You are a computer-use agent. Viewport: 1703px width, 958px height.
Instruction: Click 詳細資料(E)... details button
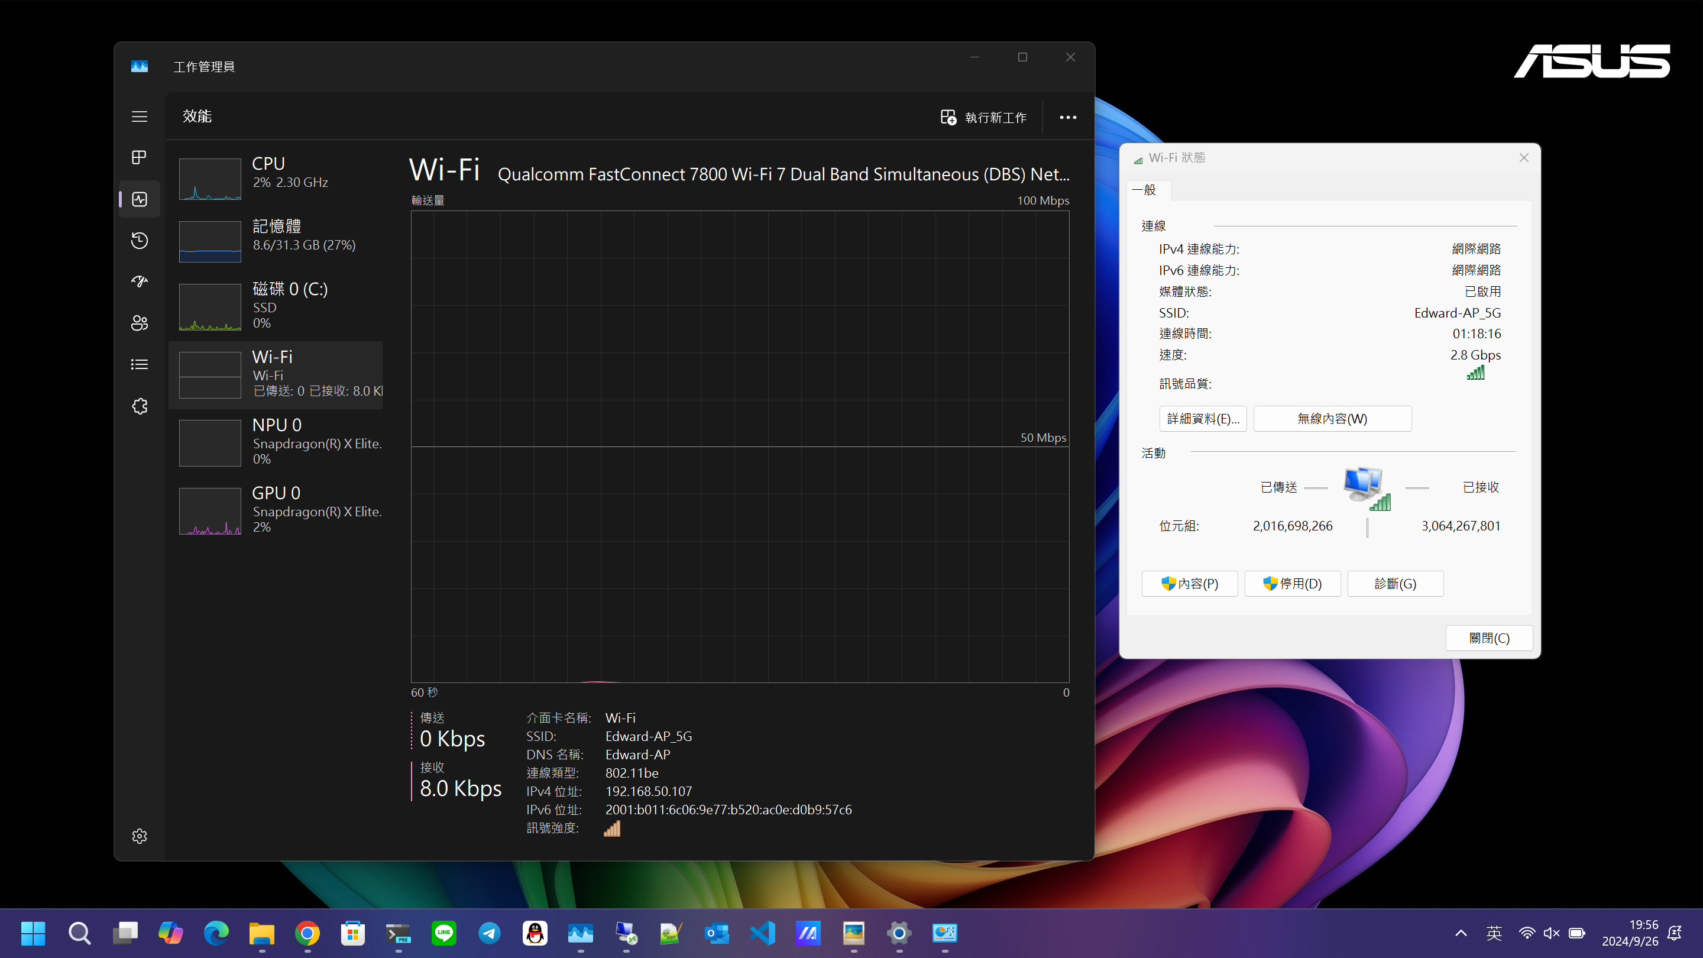point(1203,419)
